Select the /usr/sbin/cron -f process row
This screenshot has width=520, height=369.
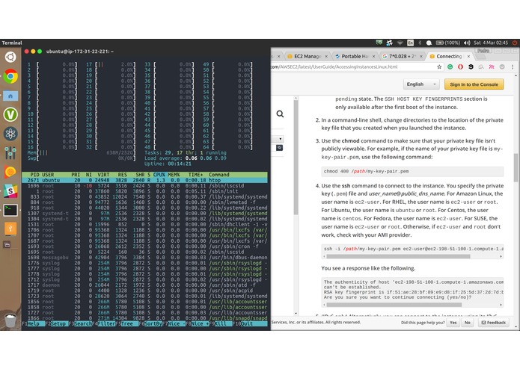pyautogui.click(x=144, y=246)
